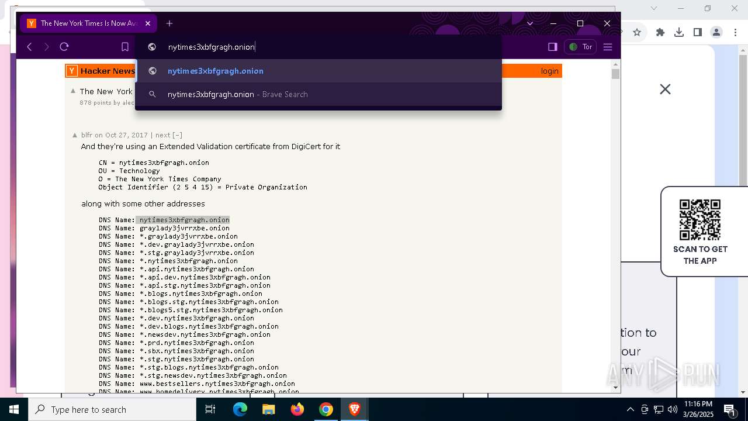Screen dimensions: 748x421
Task: Click the highlighted nytimes3xbfgragh.onion DNS name
Action: pos(184,220)
